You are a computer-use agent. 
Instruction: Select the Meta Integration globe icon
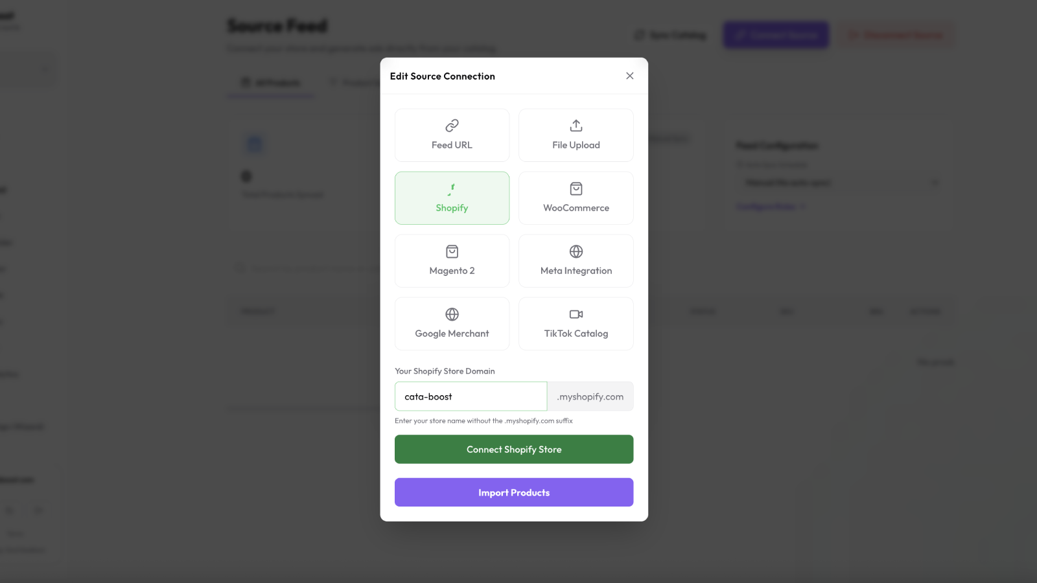tap(576, 251)
